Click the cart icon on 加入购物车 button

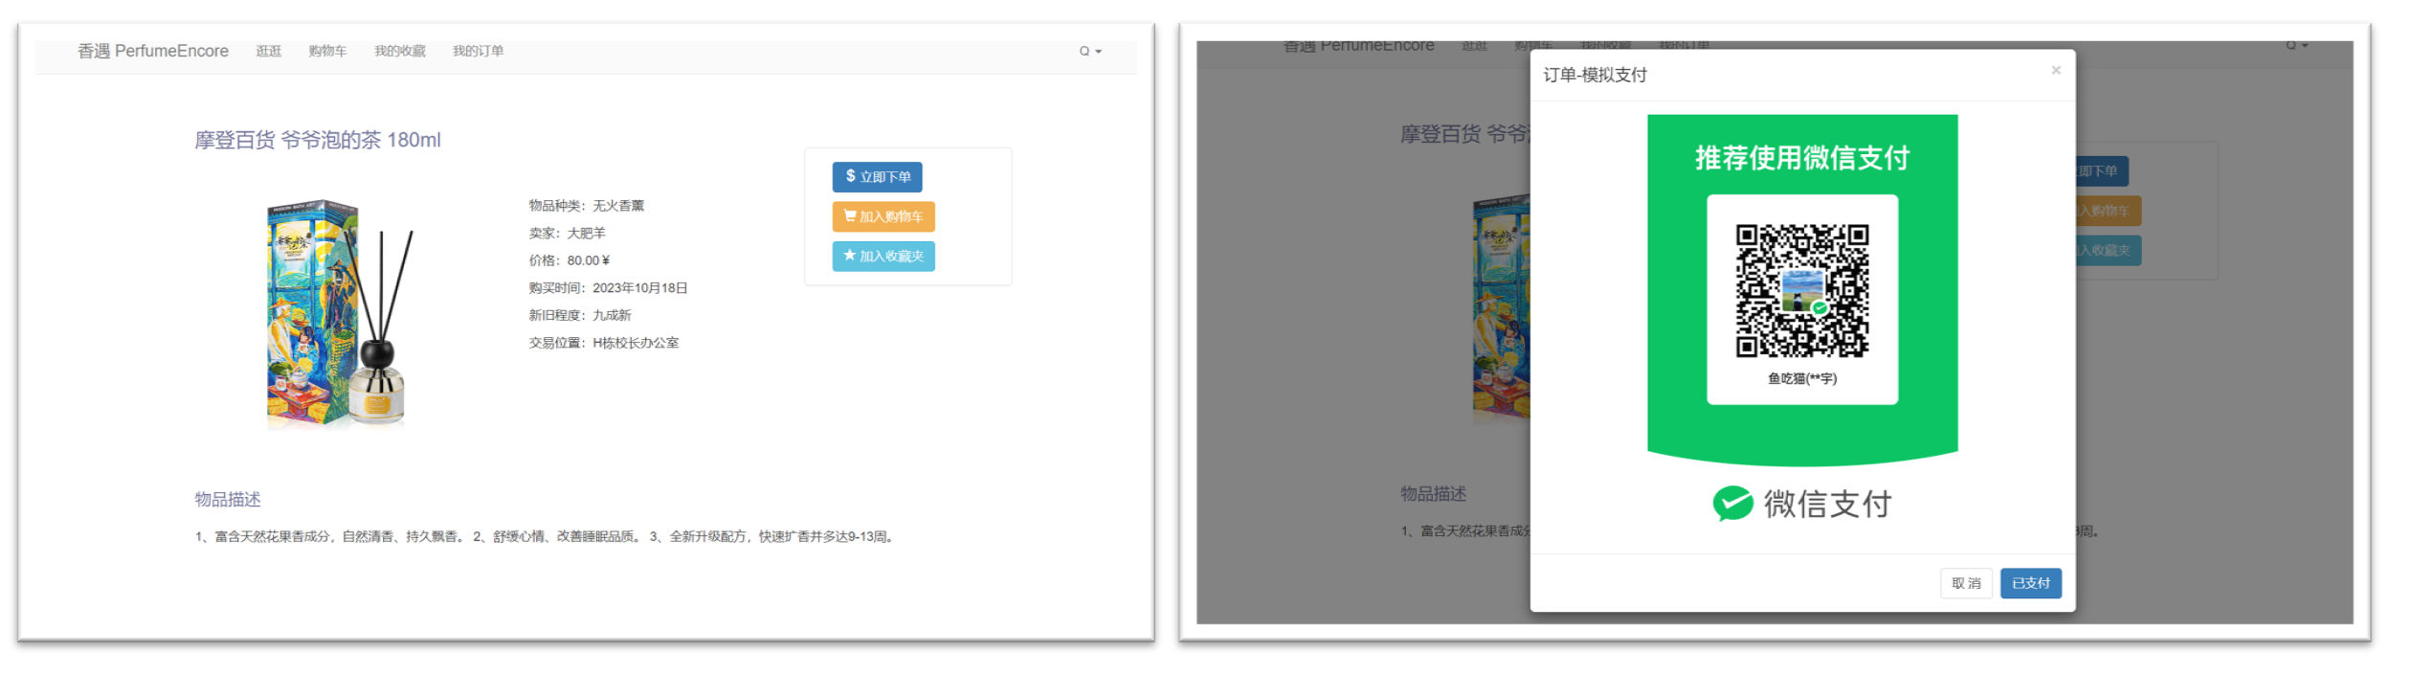tap(850, 215)
